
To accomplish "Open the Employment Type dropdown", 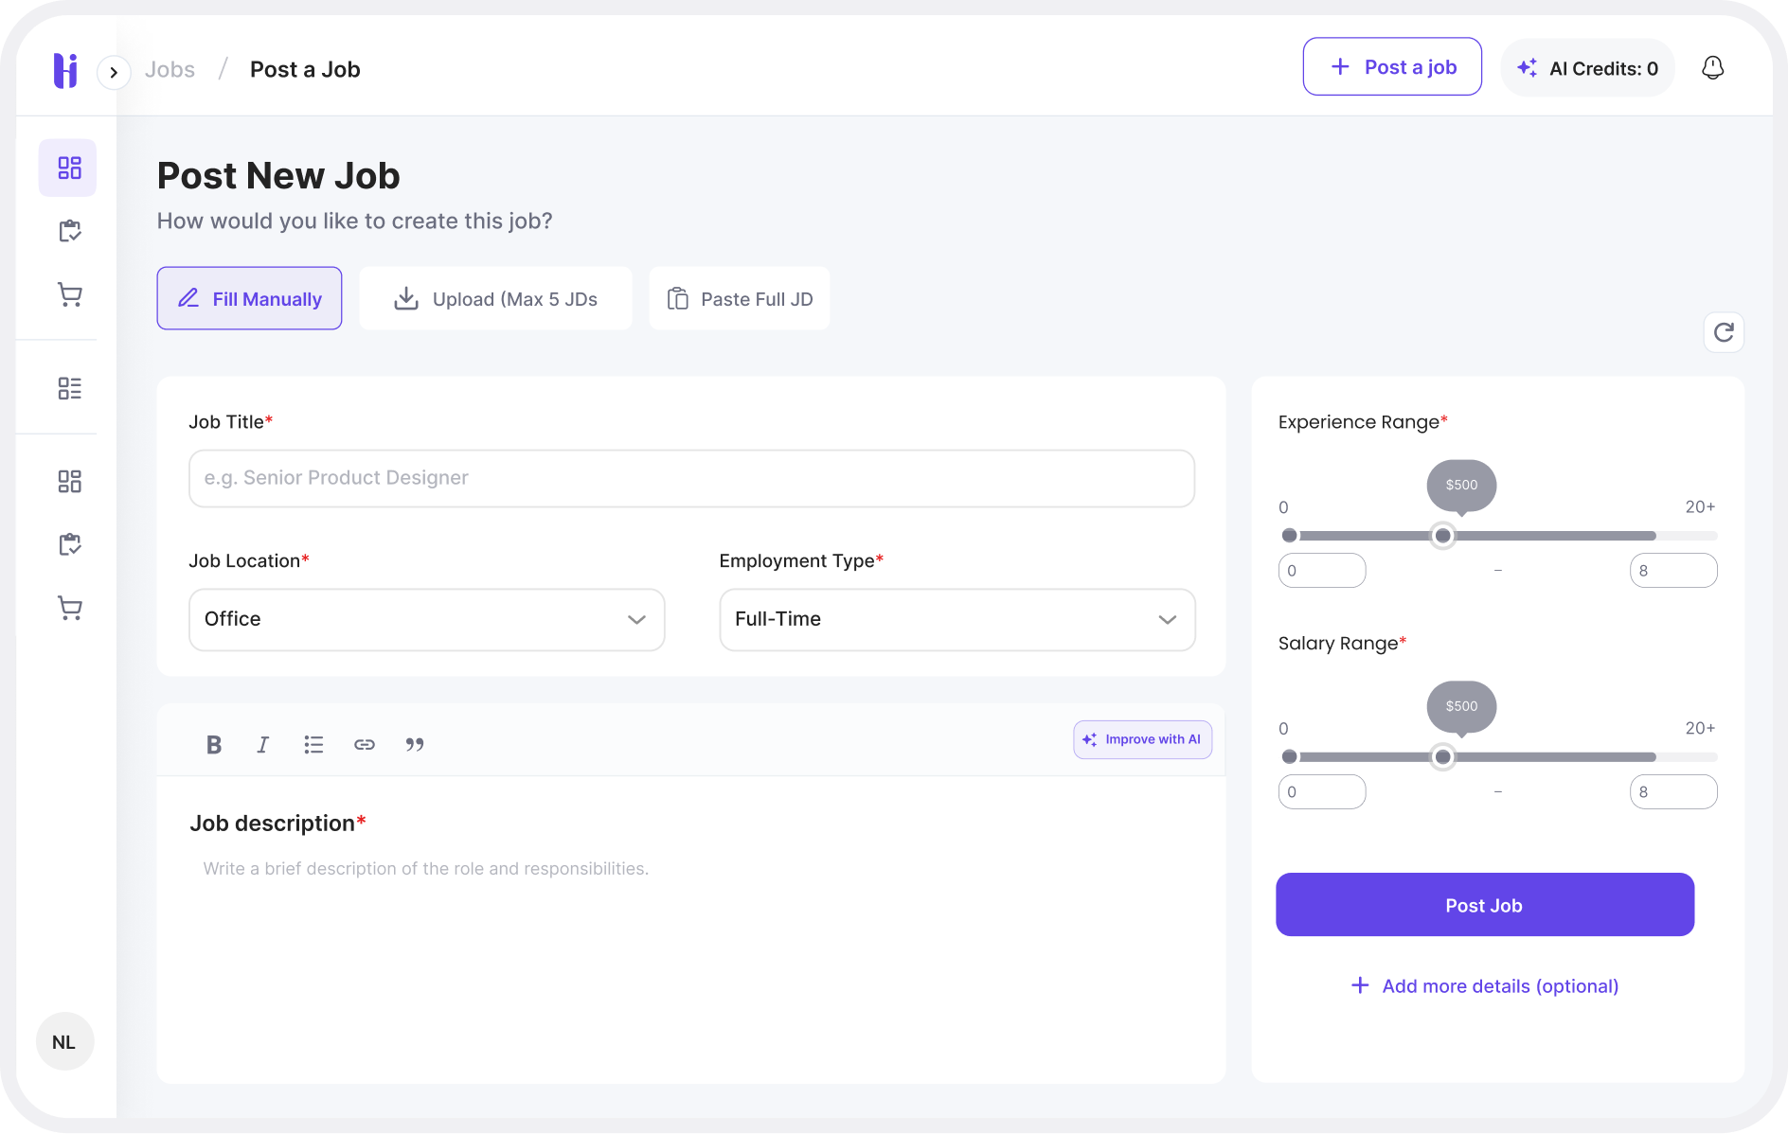I will tap(957, 619).
